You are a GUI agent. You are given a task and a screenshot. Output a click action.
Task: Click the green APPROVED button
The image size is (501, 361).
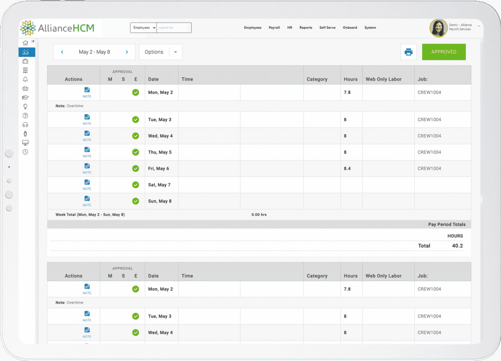pos(443,52)
